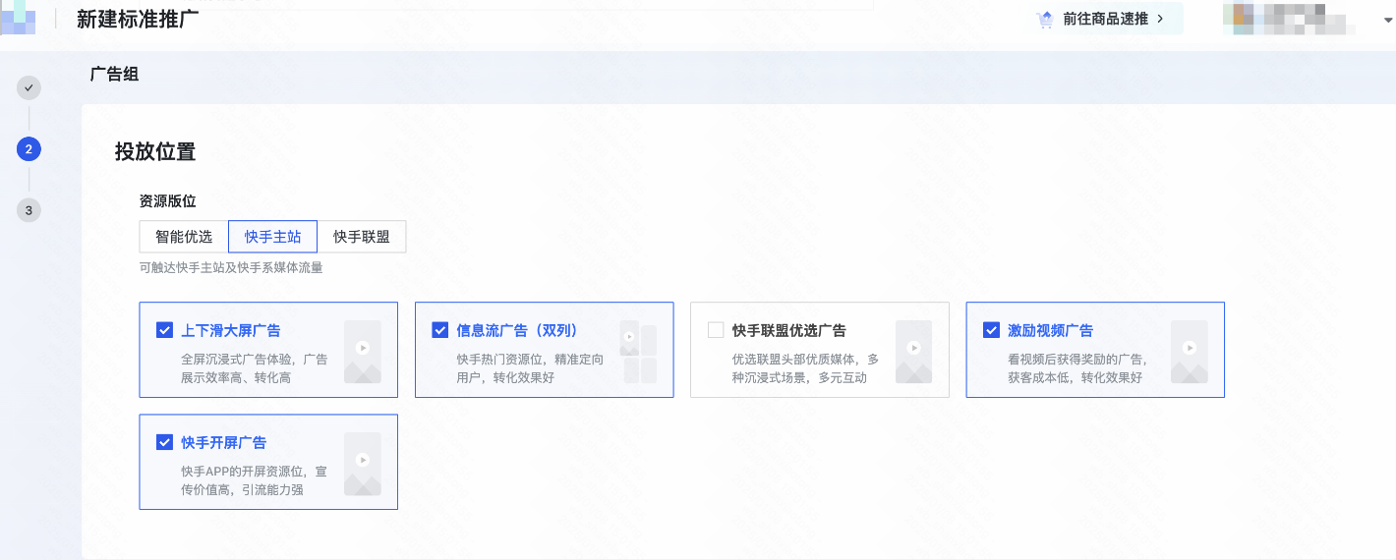Image resolution: width=1396 pixels, height=560 pixels.
Task: Click the 信息流广告 double-column preview icon
Action: (x=638, y=351)
